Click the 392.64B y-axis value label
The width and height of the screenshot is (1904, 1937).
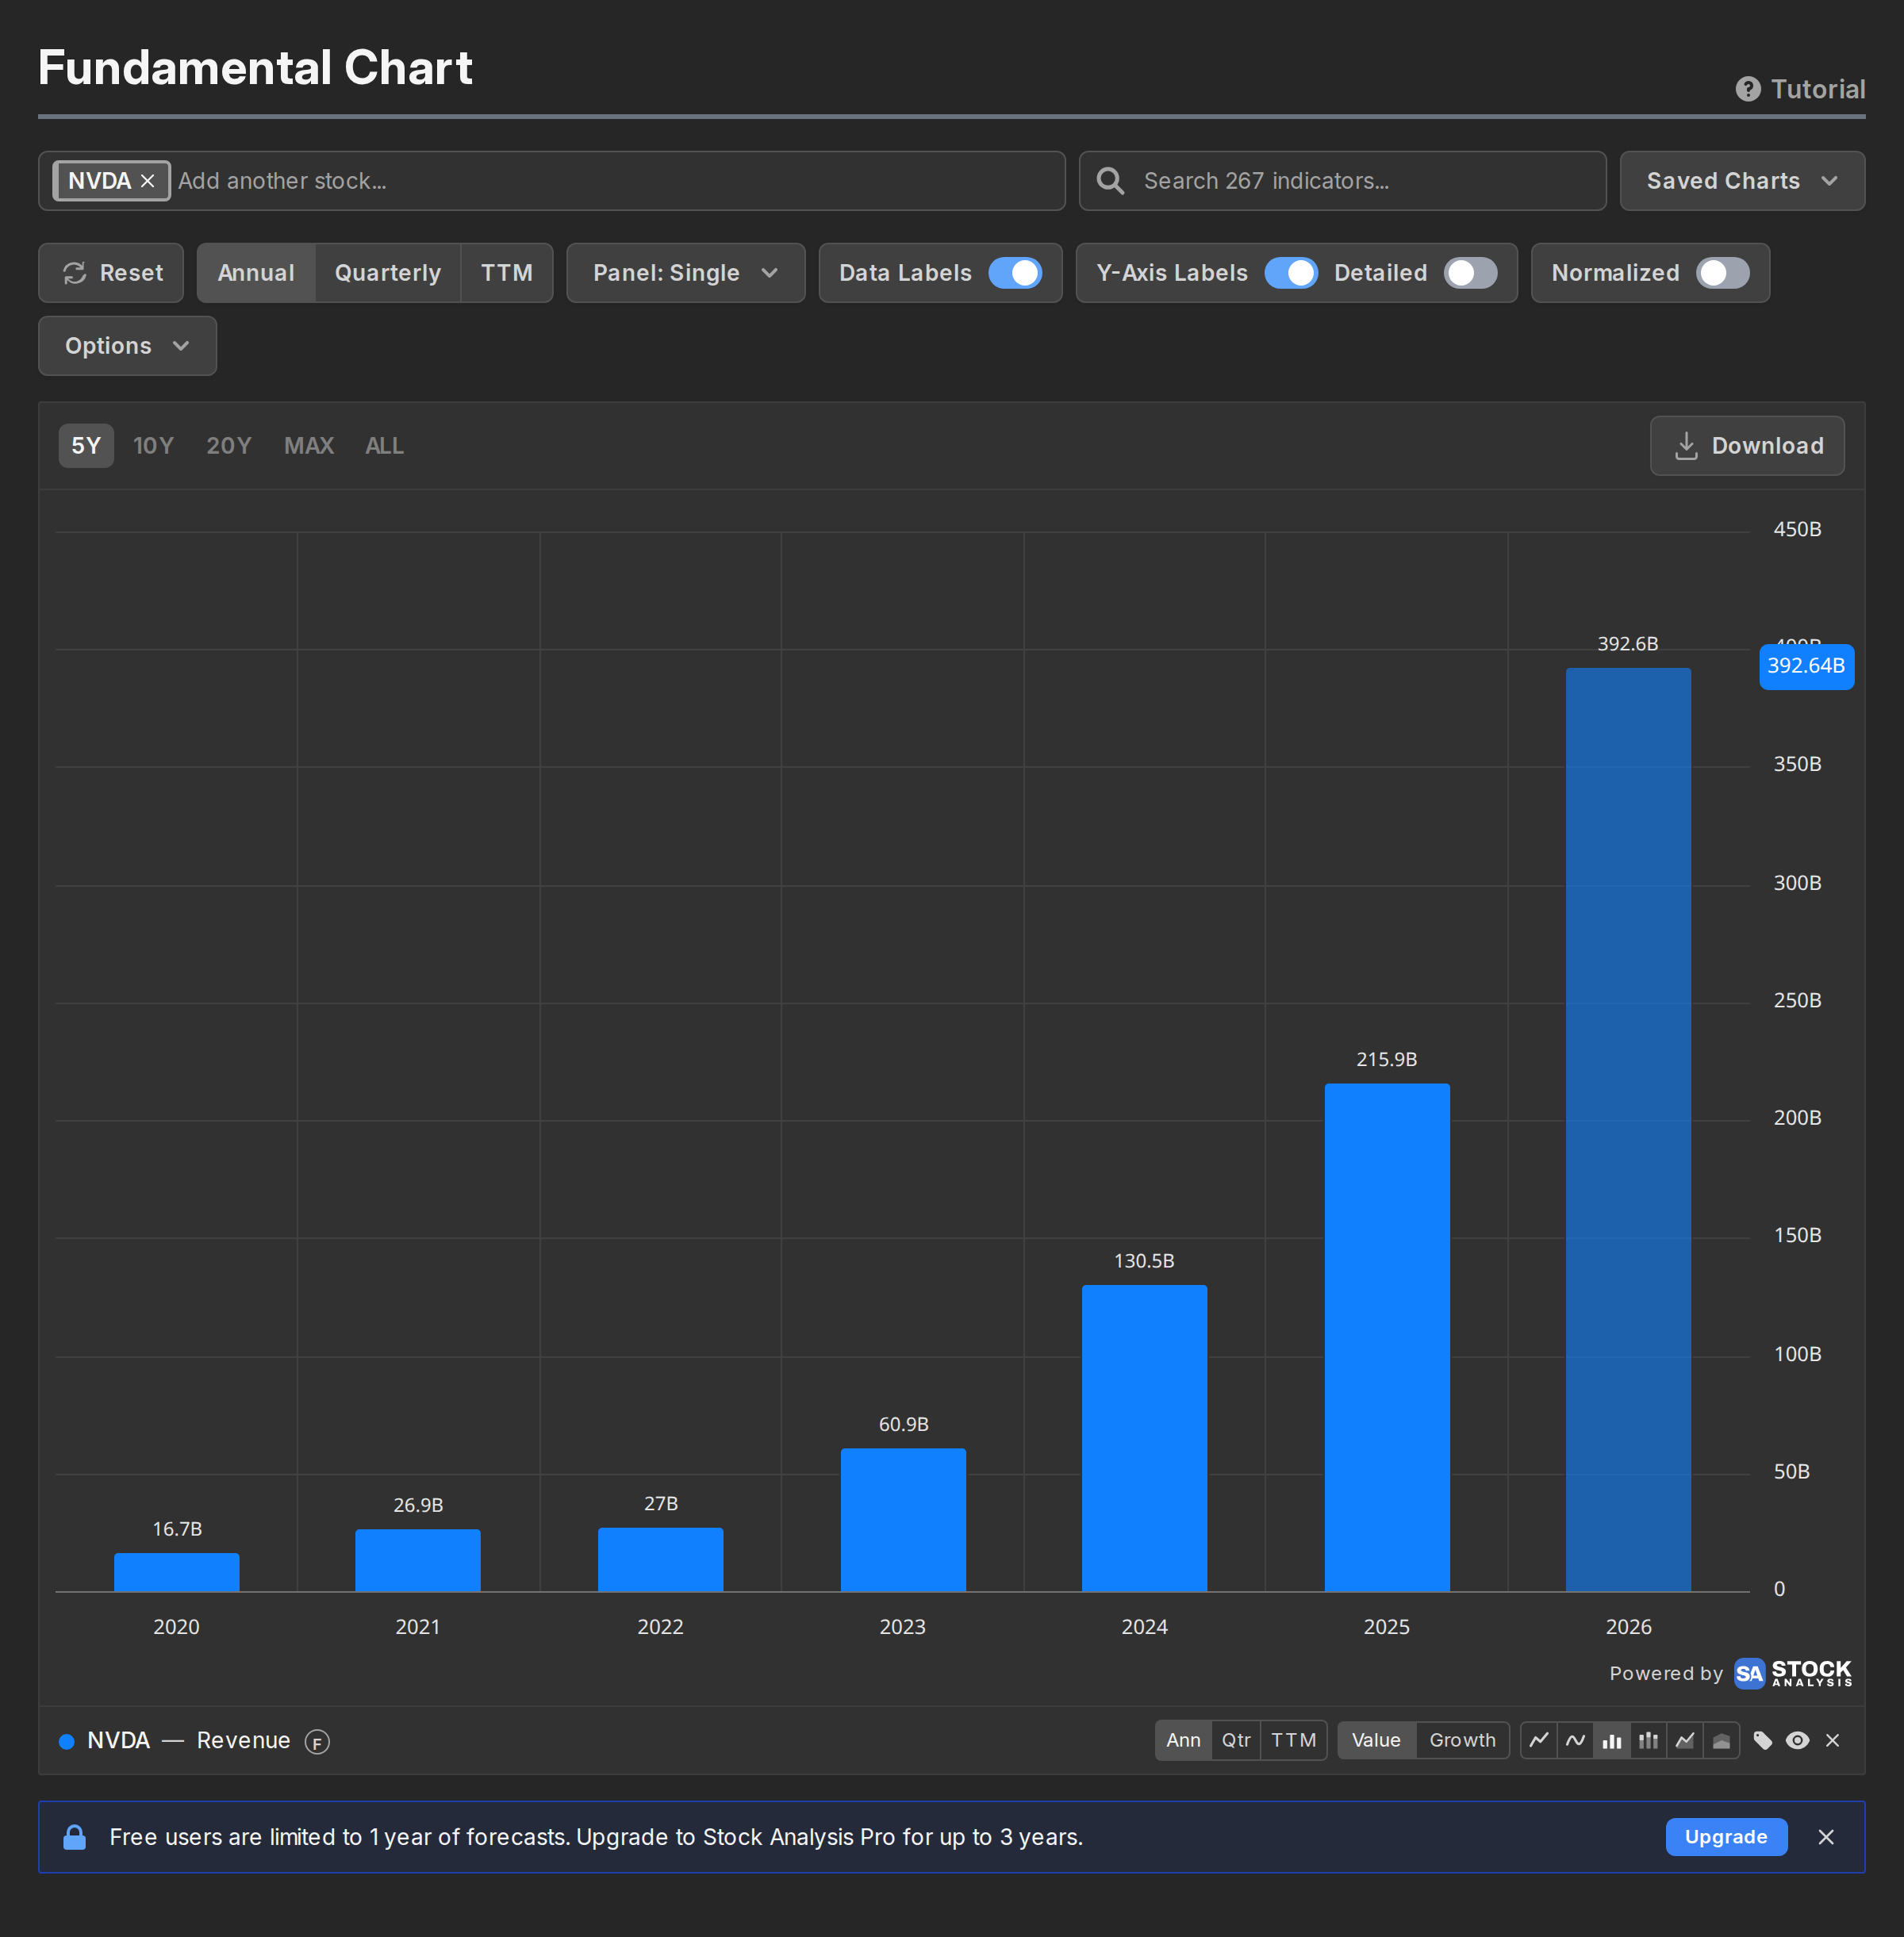[x=1806, y=666]
